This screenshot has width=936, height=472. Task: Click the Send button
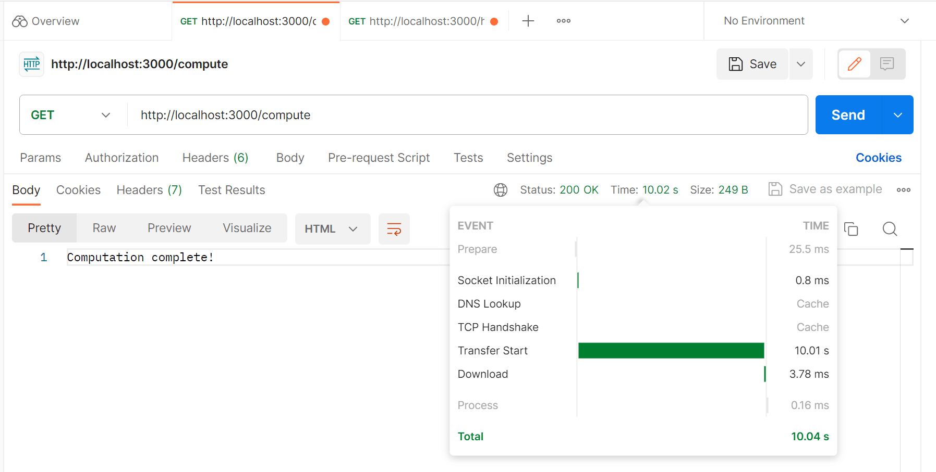[848, 115]
